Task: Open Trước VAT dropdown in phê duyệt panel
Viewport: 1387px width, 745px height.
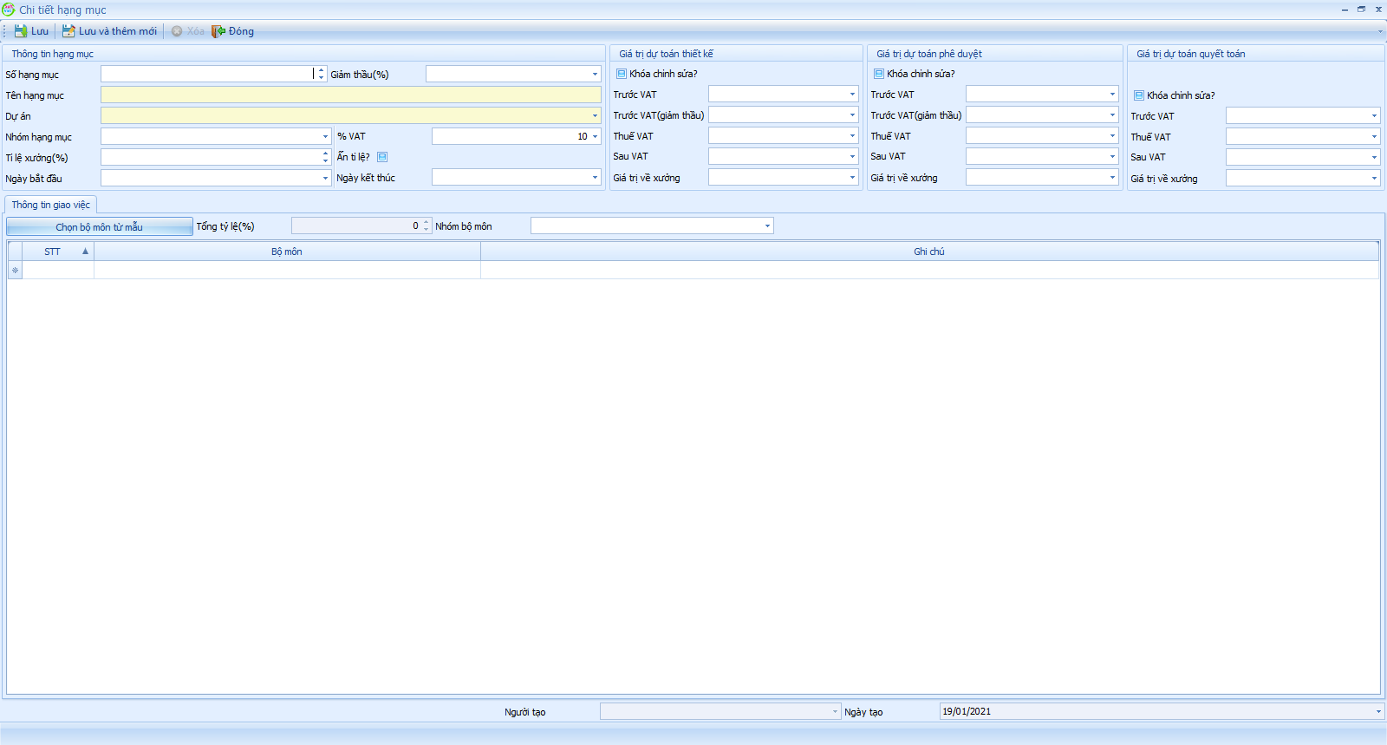Action: point(1112,95)
